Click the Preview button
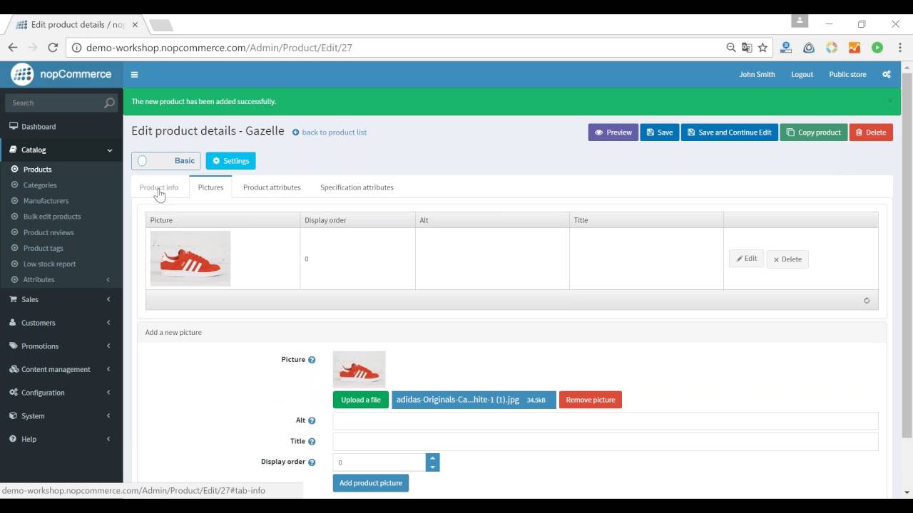 (x=613, y=133)
